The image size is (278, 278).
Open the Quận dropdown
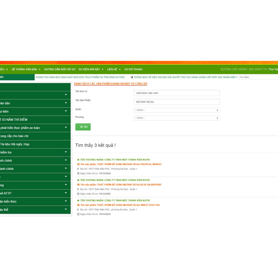pyautogui.click(x=176, y=110)
